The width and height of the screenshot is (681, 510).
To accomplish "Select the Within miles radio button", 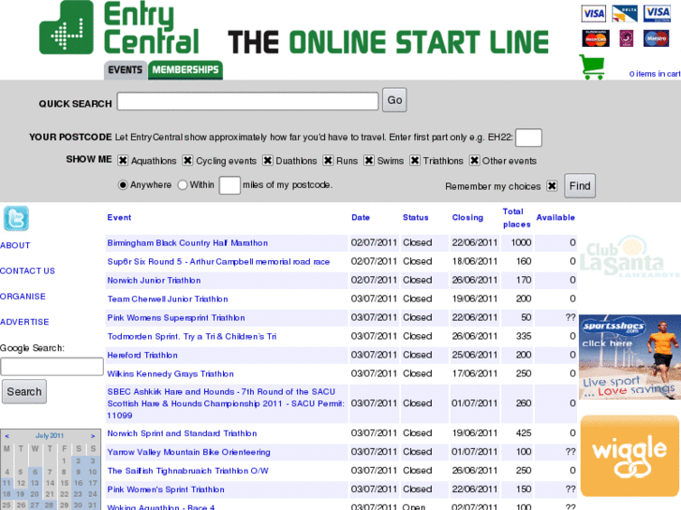I will [183, 185].
